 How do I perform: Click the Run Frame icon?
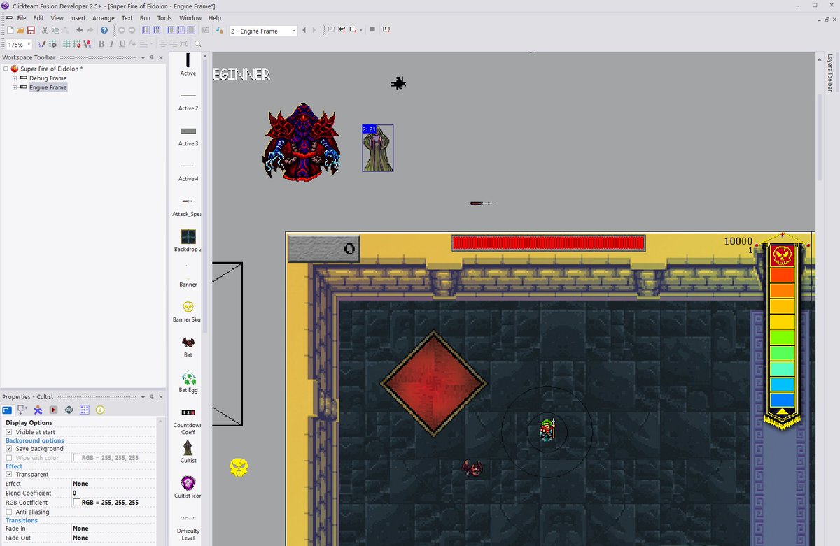[x=353, y=30]
